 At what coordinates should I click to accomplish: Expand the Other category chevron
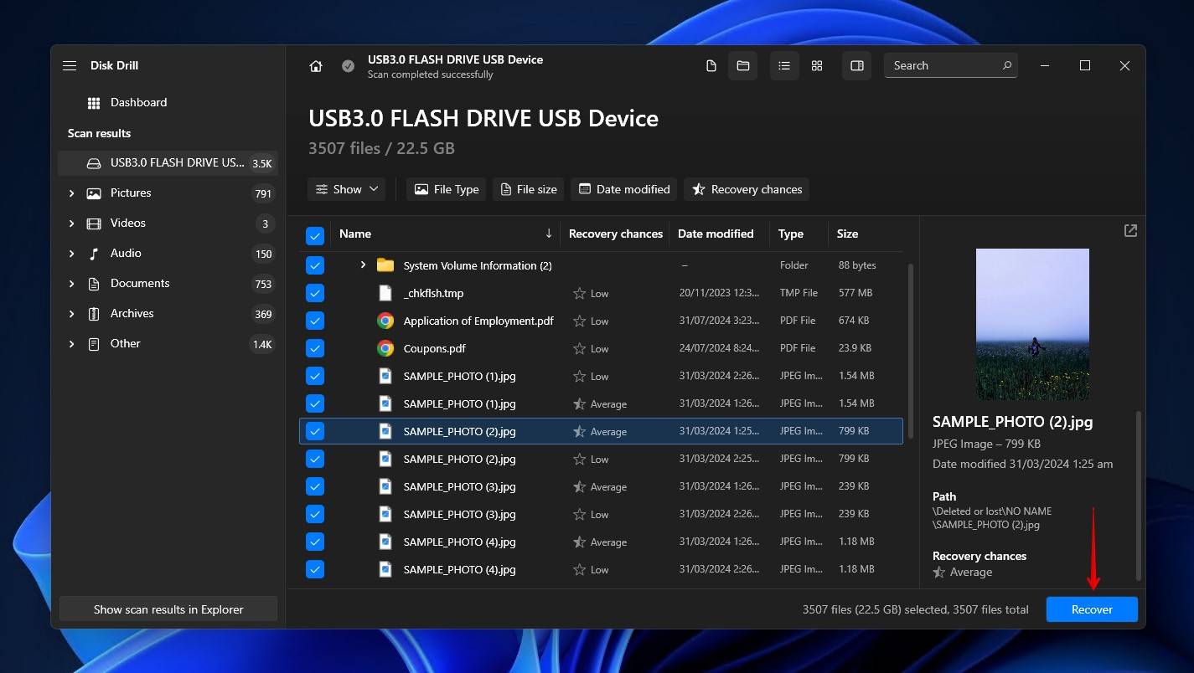(x=71, y=343)
